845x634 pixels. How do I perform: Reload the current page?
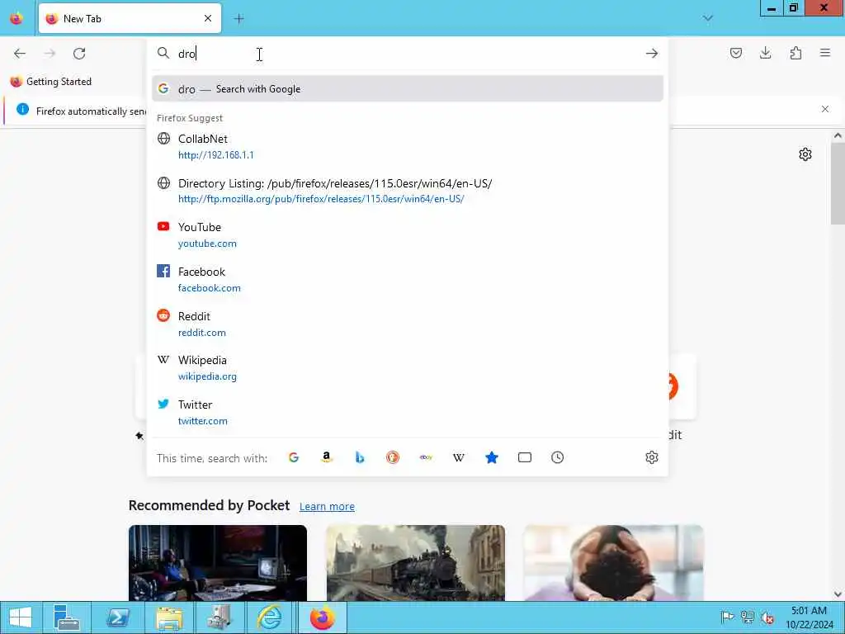[79, 54]
